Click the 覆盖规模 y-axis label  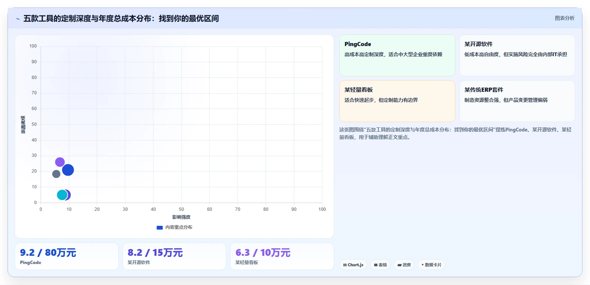[x=23, y=125]
